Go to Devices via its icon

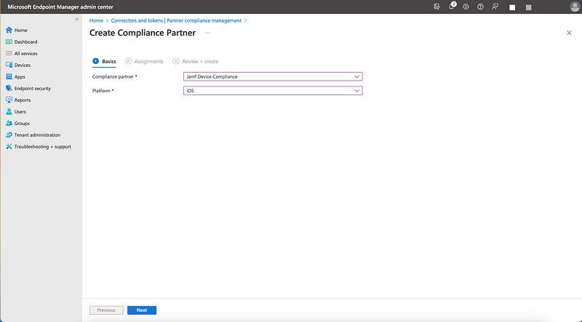pos(9,65)
